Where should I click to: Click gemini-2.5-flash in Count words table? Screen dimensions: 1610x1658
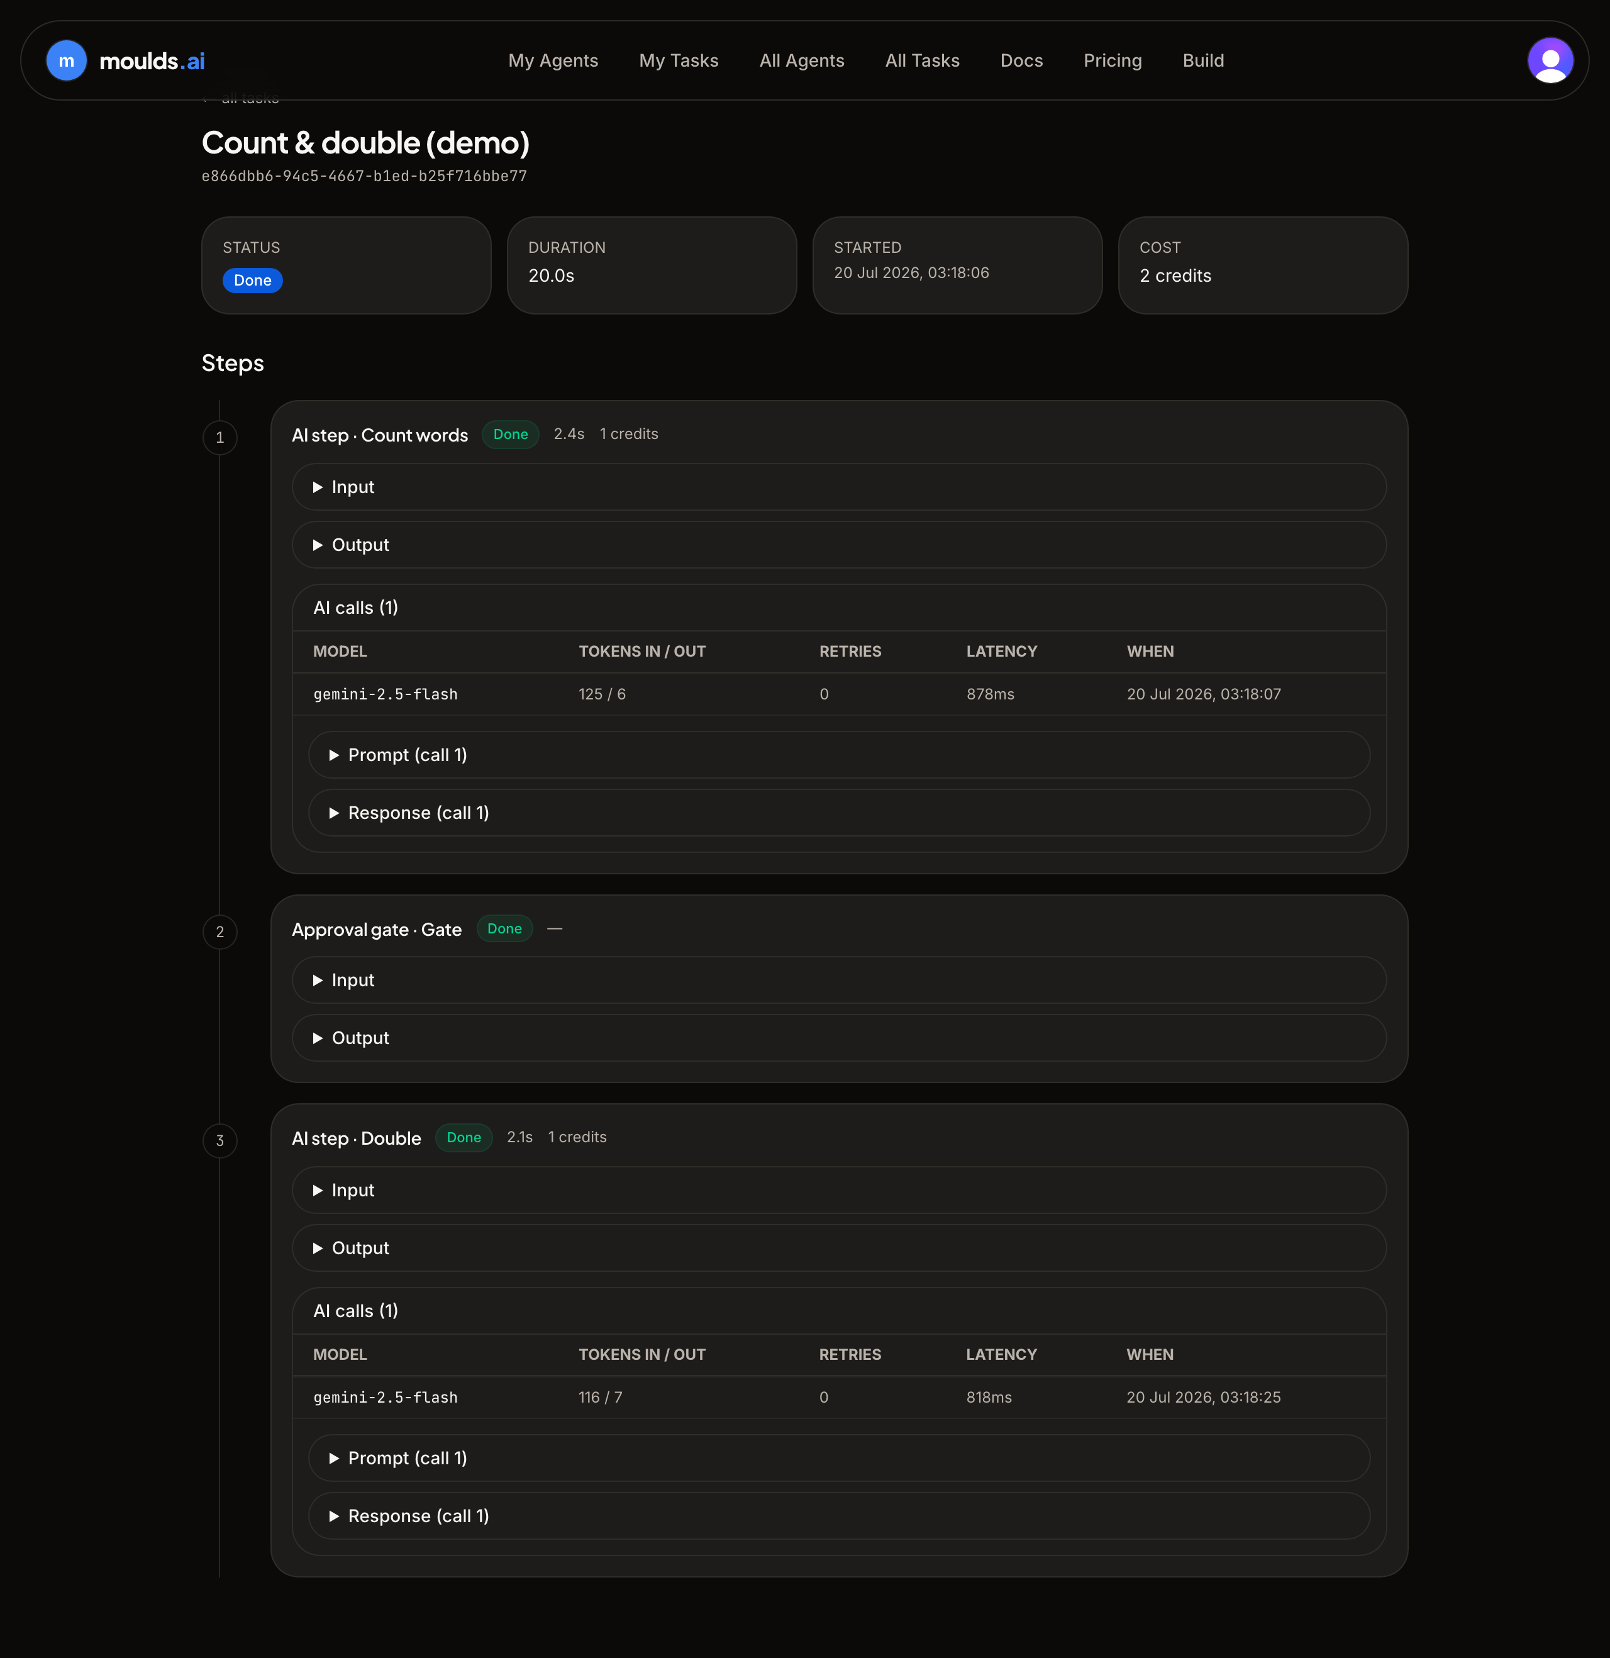[x=385, y=694]
